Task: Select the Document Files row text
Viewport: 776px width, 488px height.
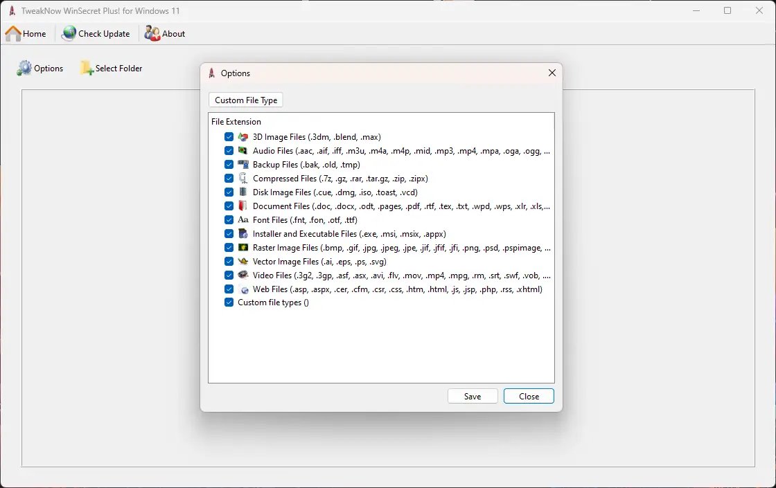Action: point(401,206)
